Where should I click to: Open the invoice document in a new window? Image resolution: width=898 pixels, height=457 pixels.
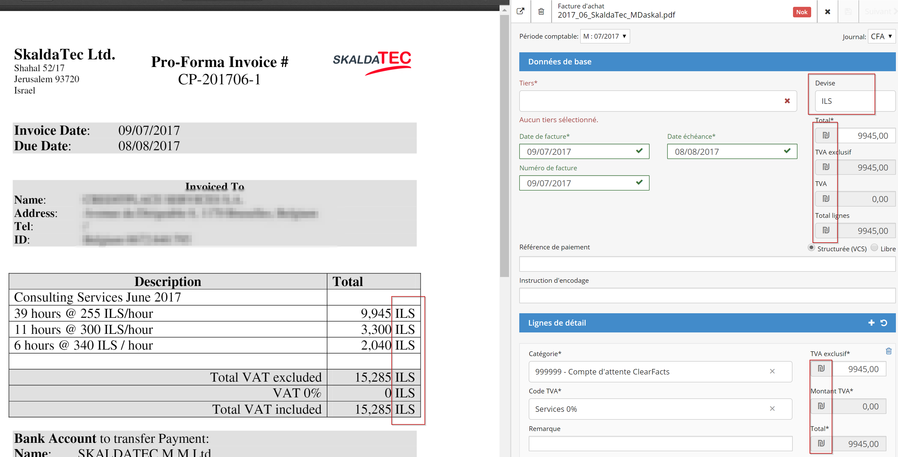[x=520, y=12]
